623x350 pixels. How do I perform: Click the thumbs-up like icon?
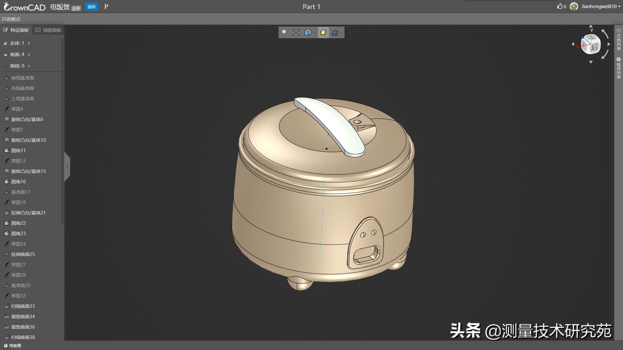tap(560, 6)
